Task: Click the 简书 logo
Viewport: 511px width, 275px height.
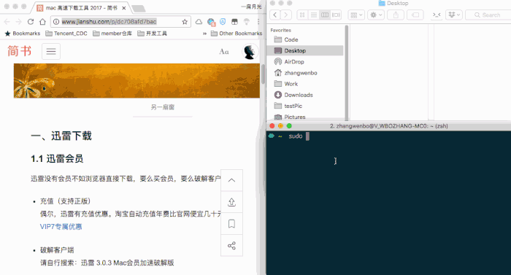Action: [20, 51]
